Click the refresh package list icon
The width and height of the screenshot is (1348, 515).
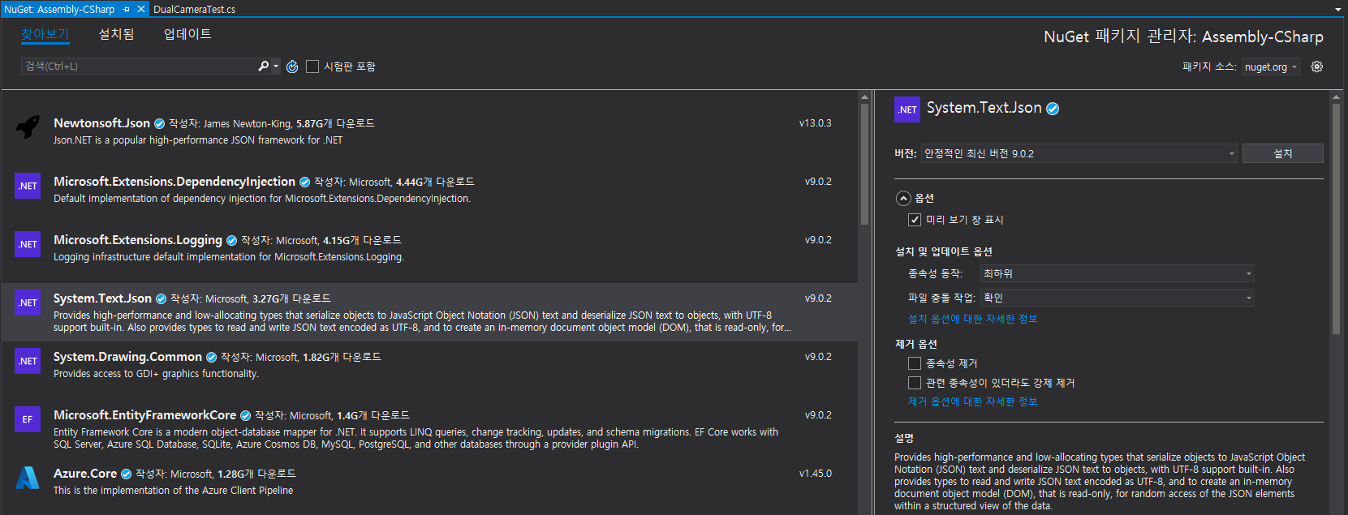click(x=292, y=67)
